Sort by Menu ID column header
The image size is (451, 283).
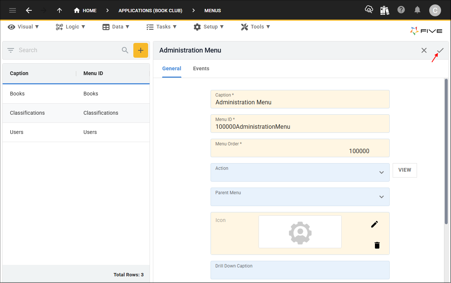pos(93,73)
